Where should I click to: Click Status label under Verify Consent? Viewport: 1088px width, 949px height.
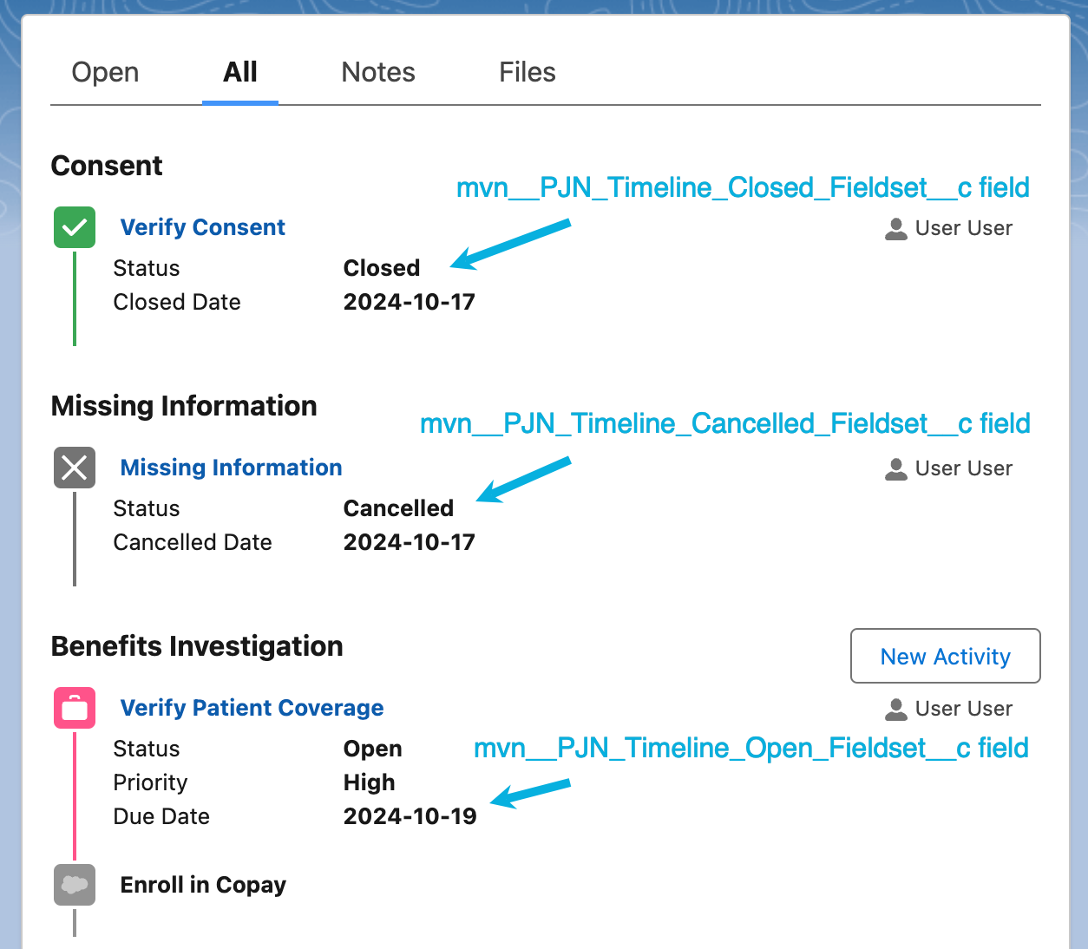tap(147, 268)
